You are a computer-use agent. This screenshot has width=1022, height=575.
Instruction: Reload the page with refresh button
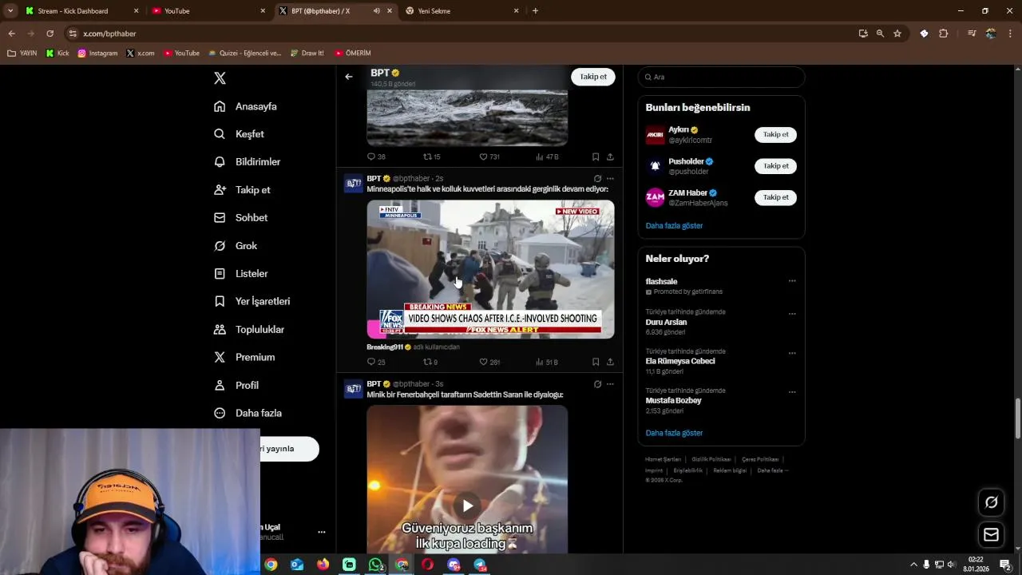point(50,34)
